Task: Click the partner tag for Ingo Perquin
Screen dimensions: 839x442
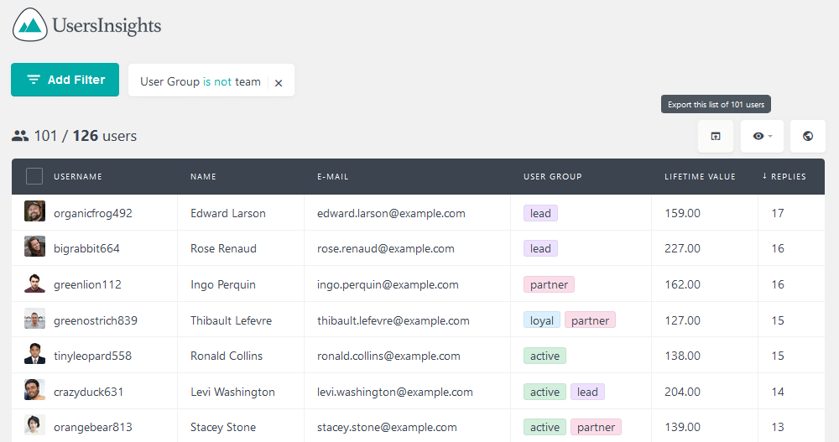Action: pos(549,284)
